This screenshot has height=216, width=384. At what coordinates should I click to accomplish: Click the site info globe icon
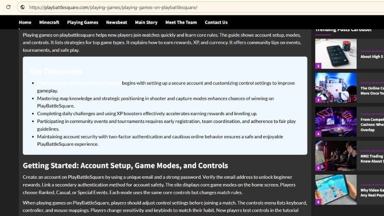(23, 7)
